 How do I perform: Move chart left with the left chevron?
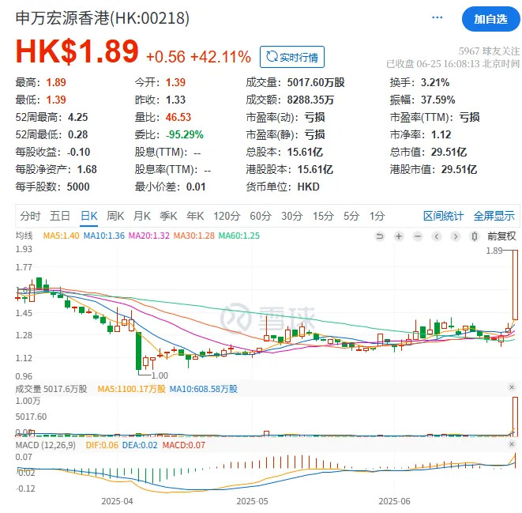pyautogui.click(x=437, y=236)
